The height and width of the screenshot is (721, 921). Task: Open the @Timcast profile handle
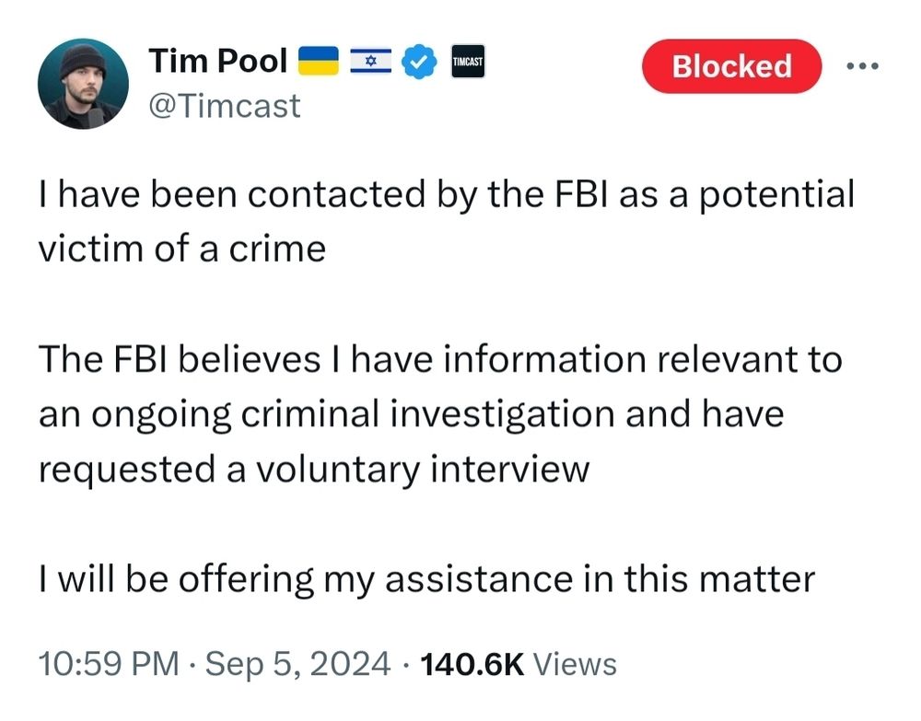[x=225, y=106]
